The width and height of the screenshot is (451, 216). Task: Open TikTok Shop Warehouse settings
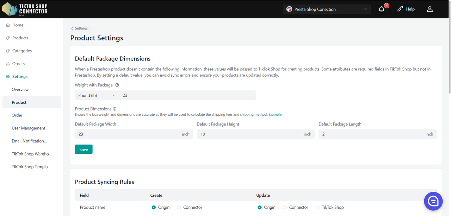coord(32,154)
